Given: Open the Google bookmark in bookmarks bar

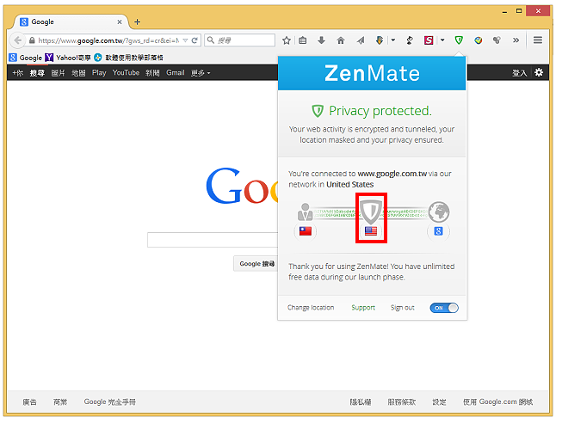Looking at the screenshot, I should point(26,58).
